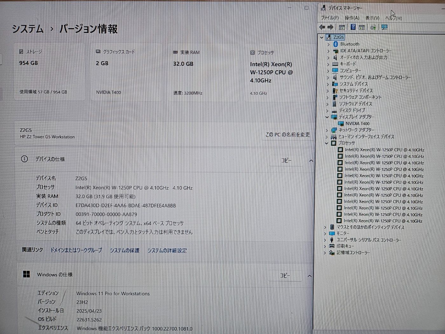Open the 操作(A) menu
Image resolution: width=445 pixels, height=334 pixels.
[352, 18]
